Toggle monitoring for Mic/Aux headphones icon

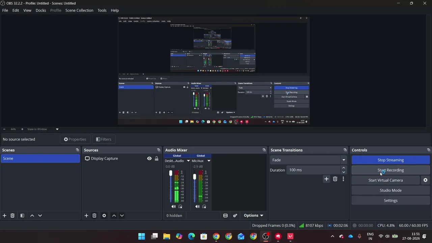coord(204,207)
